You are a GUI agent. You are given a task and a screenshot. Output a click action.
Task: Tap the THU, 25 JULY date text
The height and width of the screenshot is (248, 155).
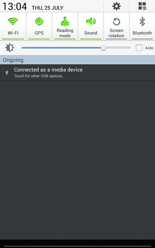(47, 8)
